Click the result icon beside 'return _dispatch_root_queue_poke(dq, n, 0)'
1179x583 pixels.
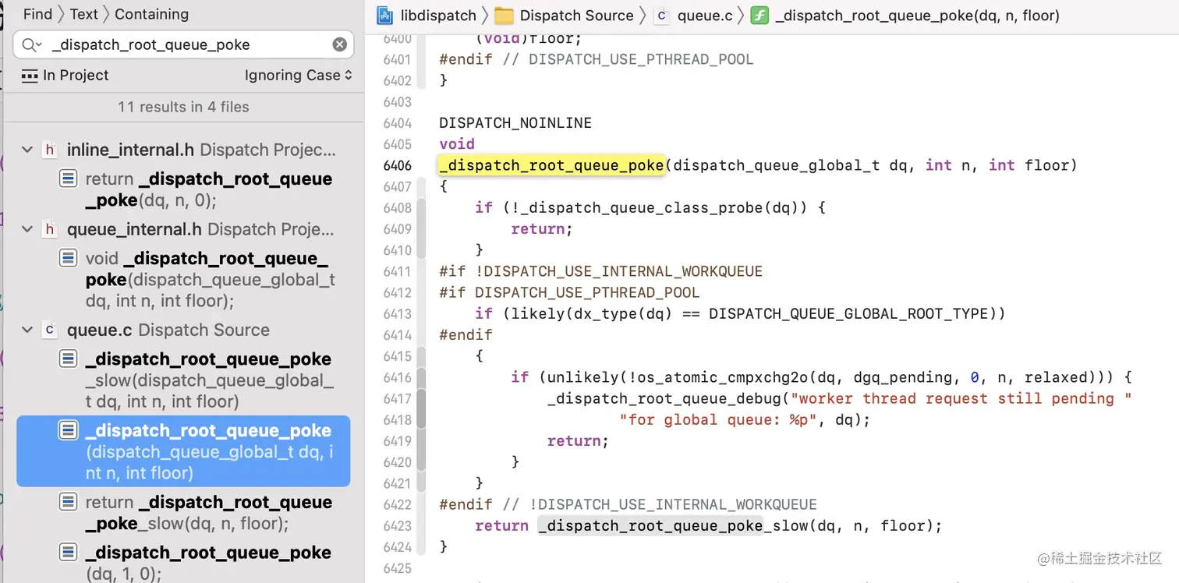click(69, 179)
